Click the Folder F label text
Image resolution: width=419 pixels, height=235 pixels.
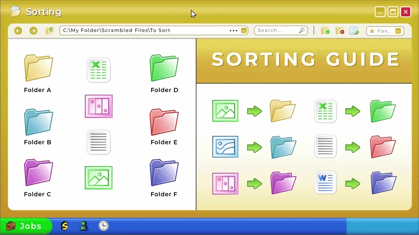[x=164, y=194]
